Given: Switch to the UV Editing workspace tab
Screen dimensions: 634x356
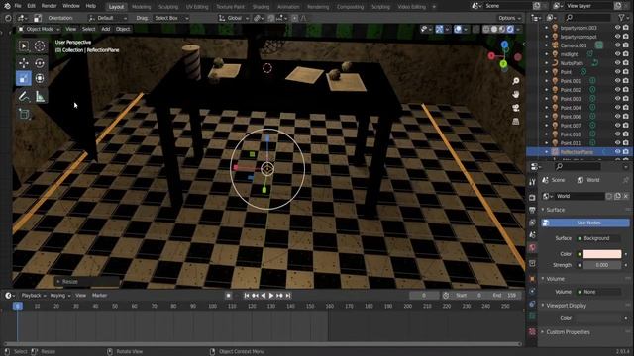Looking at the screenshot, I should click(197, 7).
